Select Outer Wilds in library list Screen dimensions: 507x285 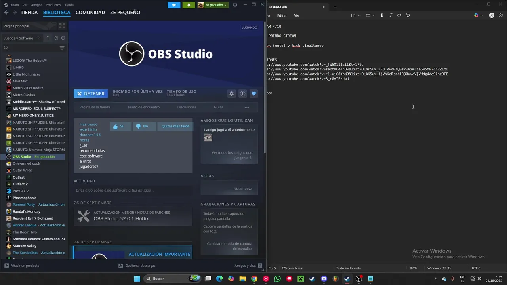coord(22,170)
